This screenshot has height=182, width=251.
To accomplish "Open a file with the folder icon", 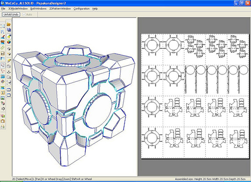I will [9, 25].
